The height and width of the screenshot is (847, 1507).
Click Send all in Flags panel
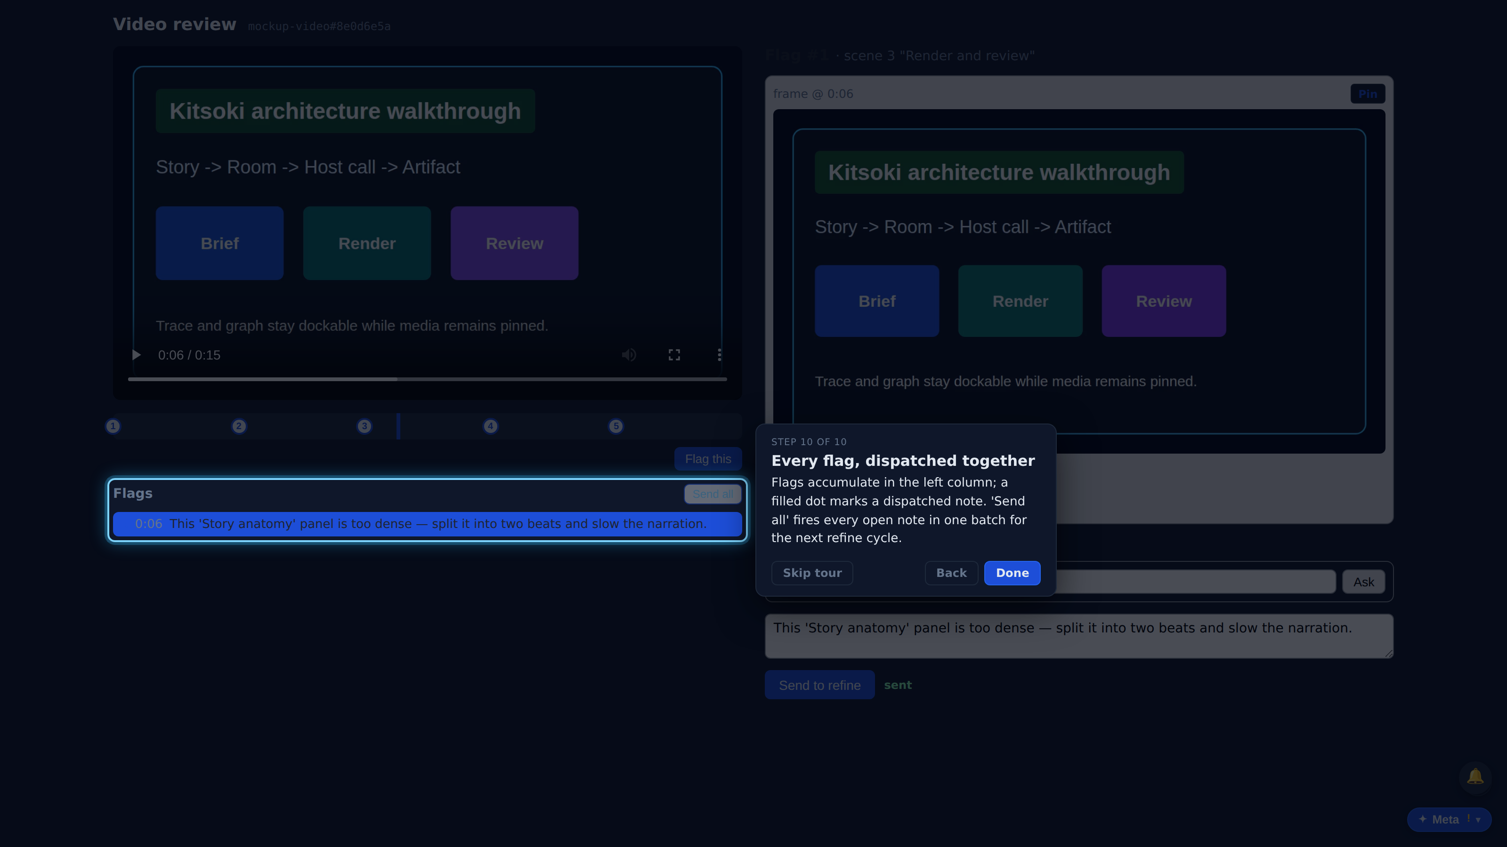point(713,494)
